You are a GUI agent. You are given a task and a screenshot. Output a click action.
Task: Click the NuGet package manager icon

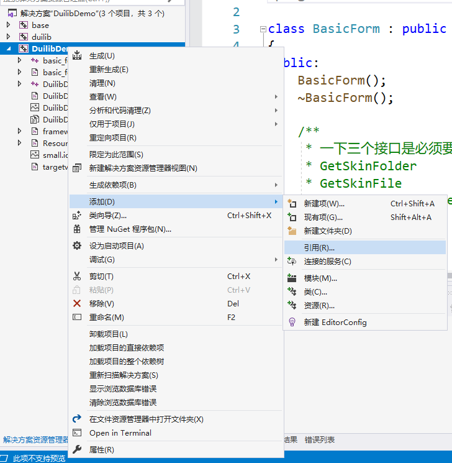(77, 229)
